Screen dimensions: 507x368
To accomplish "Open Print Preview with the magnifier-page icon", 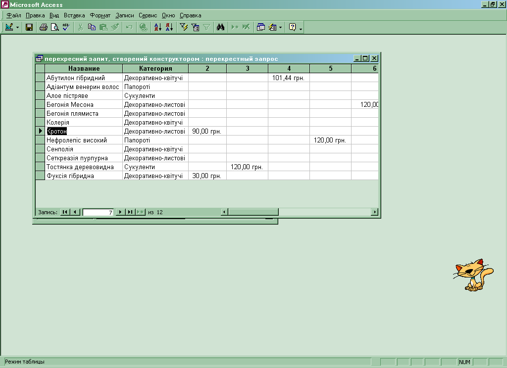I will (54, 27).
